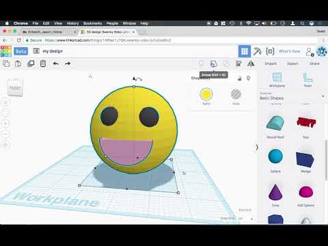Open the Bookmarks menu

(93, 23)
